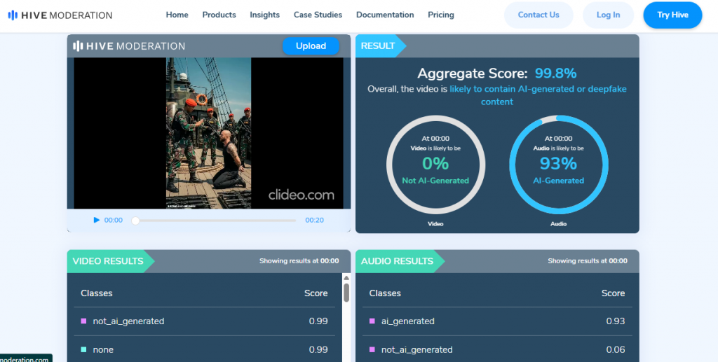Image resolution: width=718 pixels, height=362 pixels.
Task: Navigate to the Pricing page
Action: pos(440,15)
